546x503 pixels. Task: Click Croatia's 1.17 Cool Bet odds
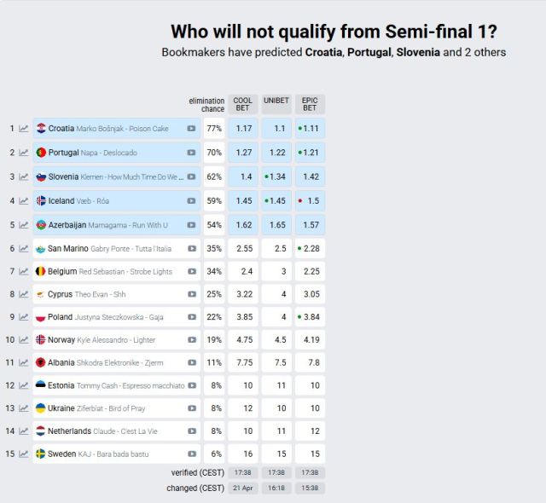pos(243,129)
